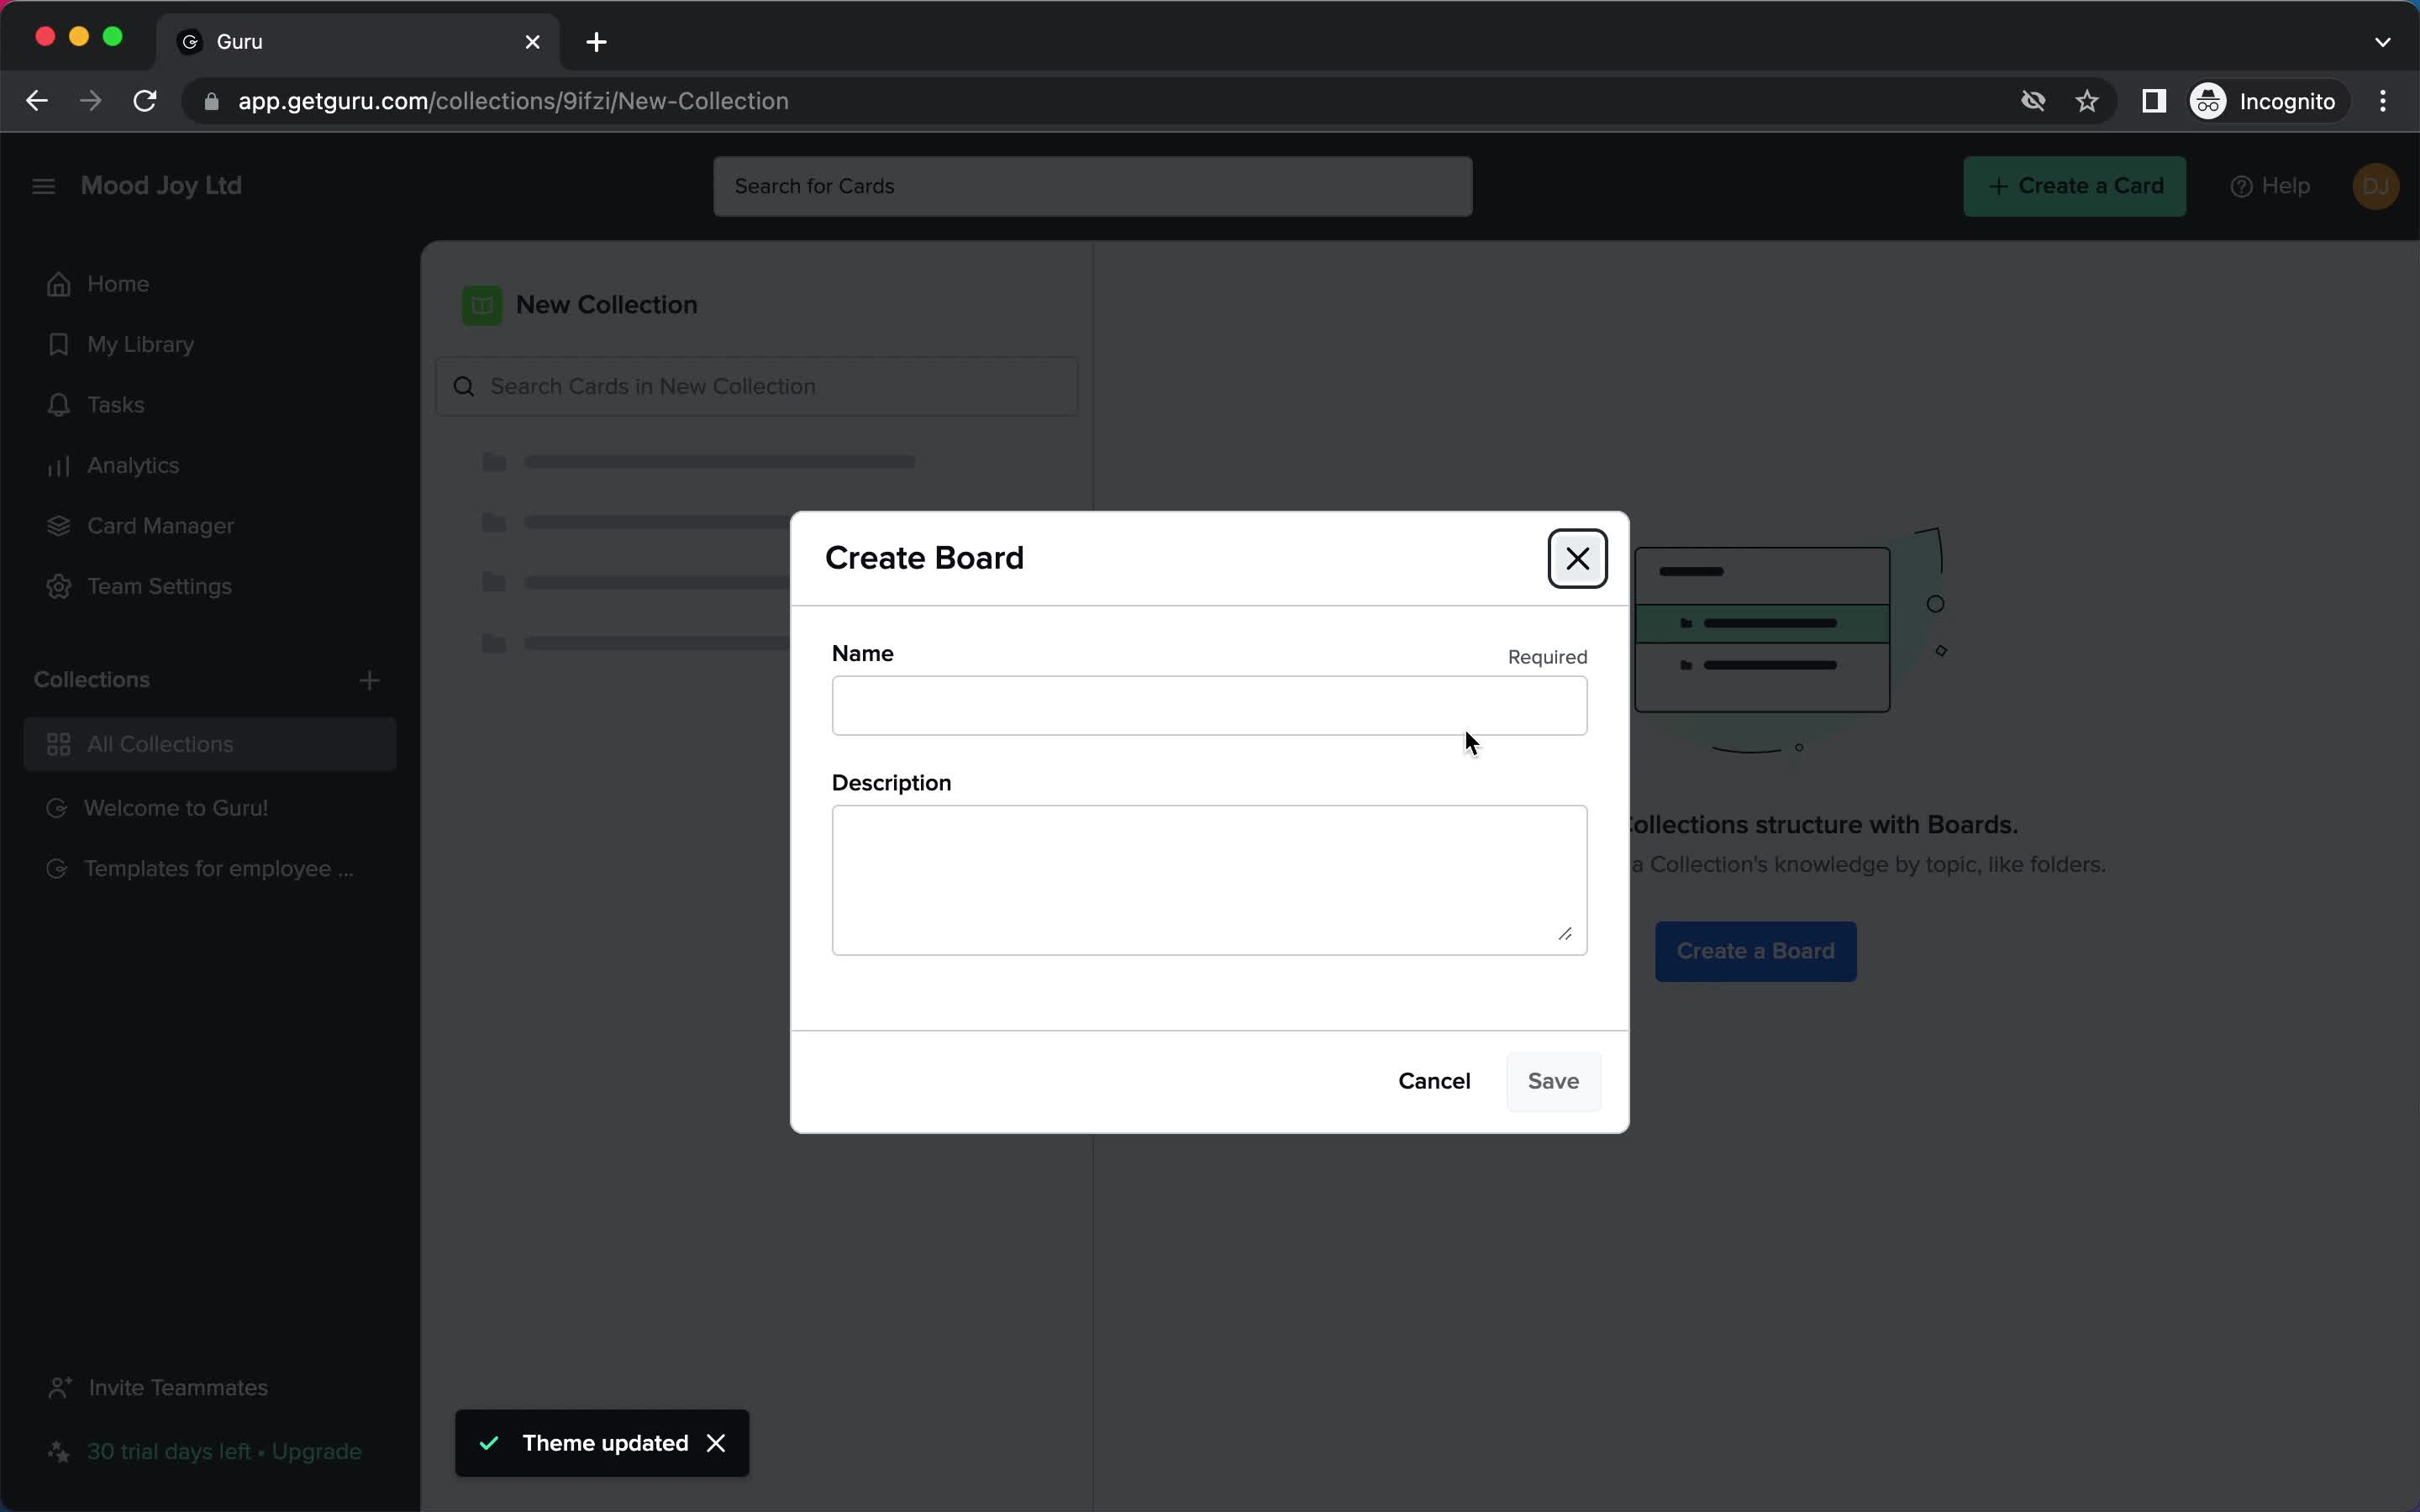Click the Home sidebar icon
2420x1512 pixels.
(59, 284)
